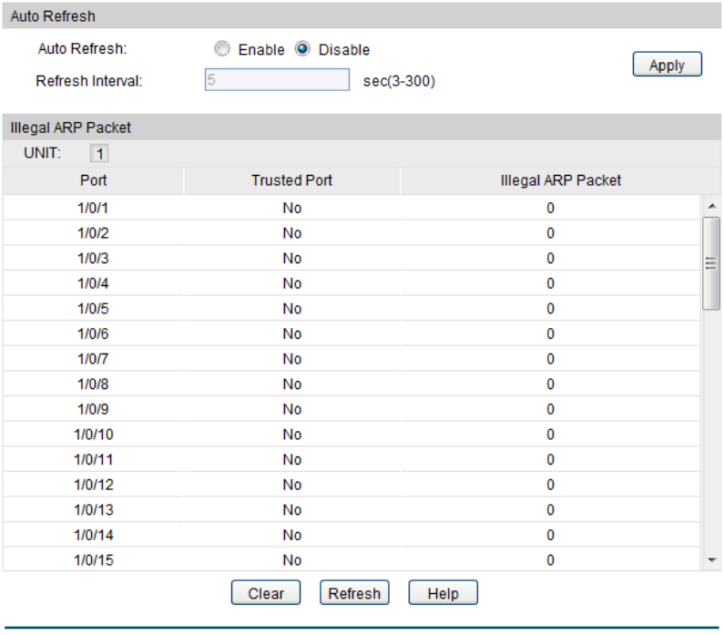Screen dimensions: 724x635
Task: Click the Trusted Port column header
Action: coord(291,180)
